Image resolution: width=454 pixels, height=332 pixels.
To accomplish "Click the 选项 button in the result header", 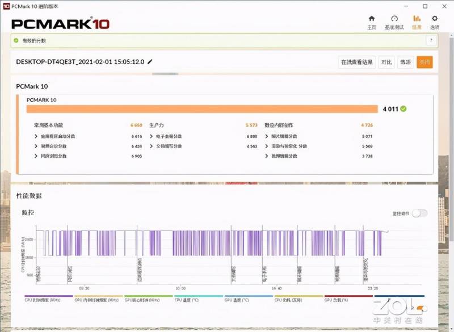I will tap(405, 62).
